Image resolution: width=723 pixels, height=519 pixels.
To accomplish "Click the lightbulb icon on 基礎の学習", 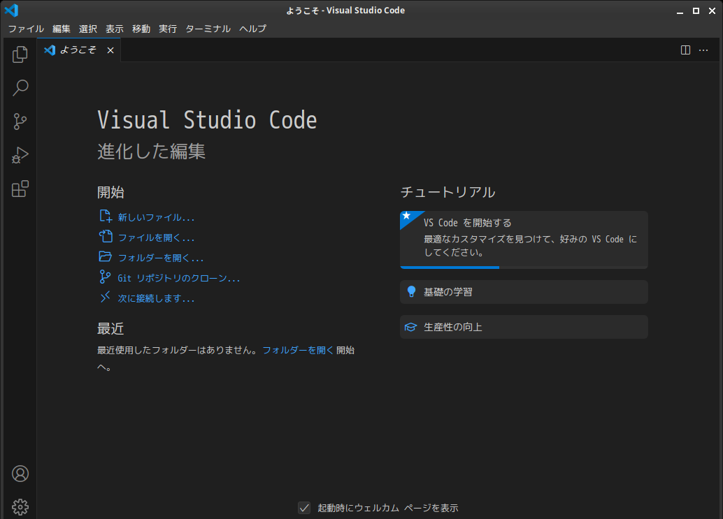I will pyautogui.click(x=411, y=291).
